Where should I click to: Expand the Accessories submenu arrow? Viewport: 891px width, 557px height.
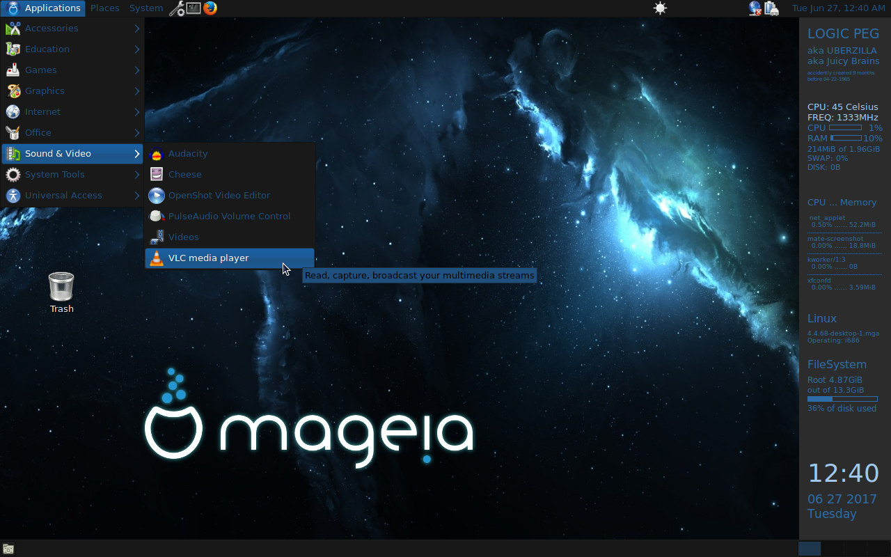pyautogui.click(x=137, y=29)
